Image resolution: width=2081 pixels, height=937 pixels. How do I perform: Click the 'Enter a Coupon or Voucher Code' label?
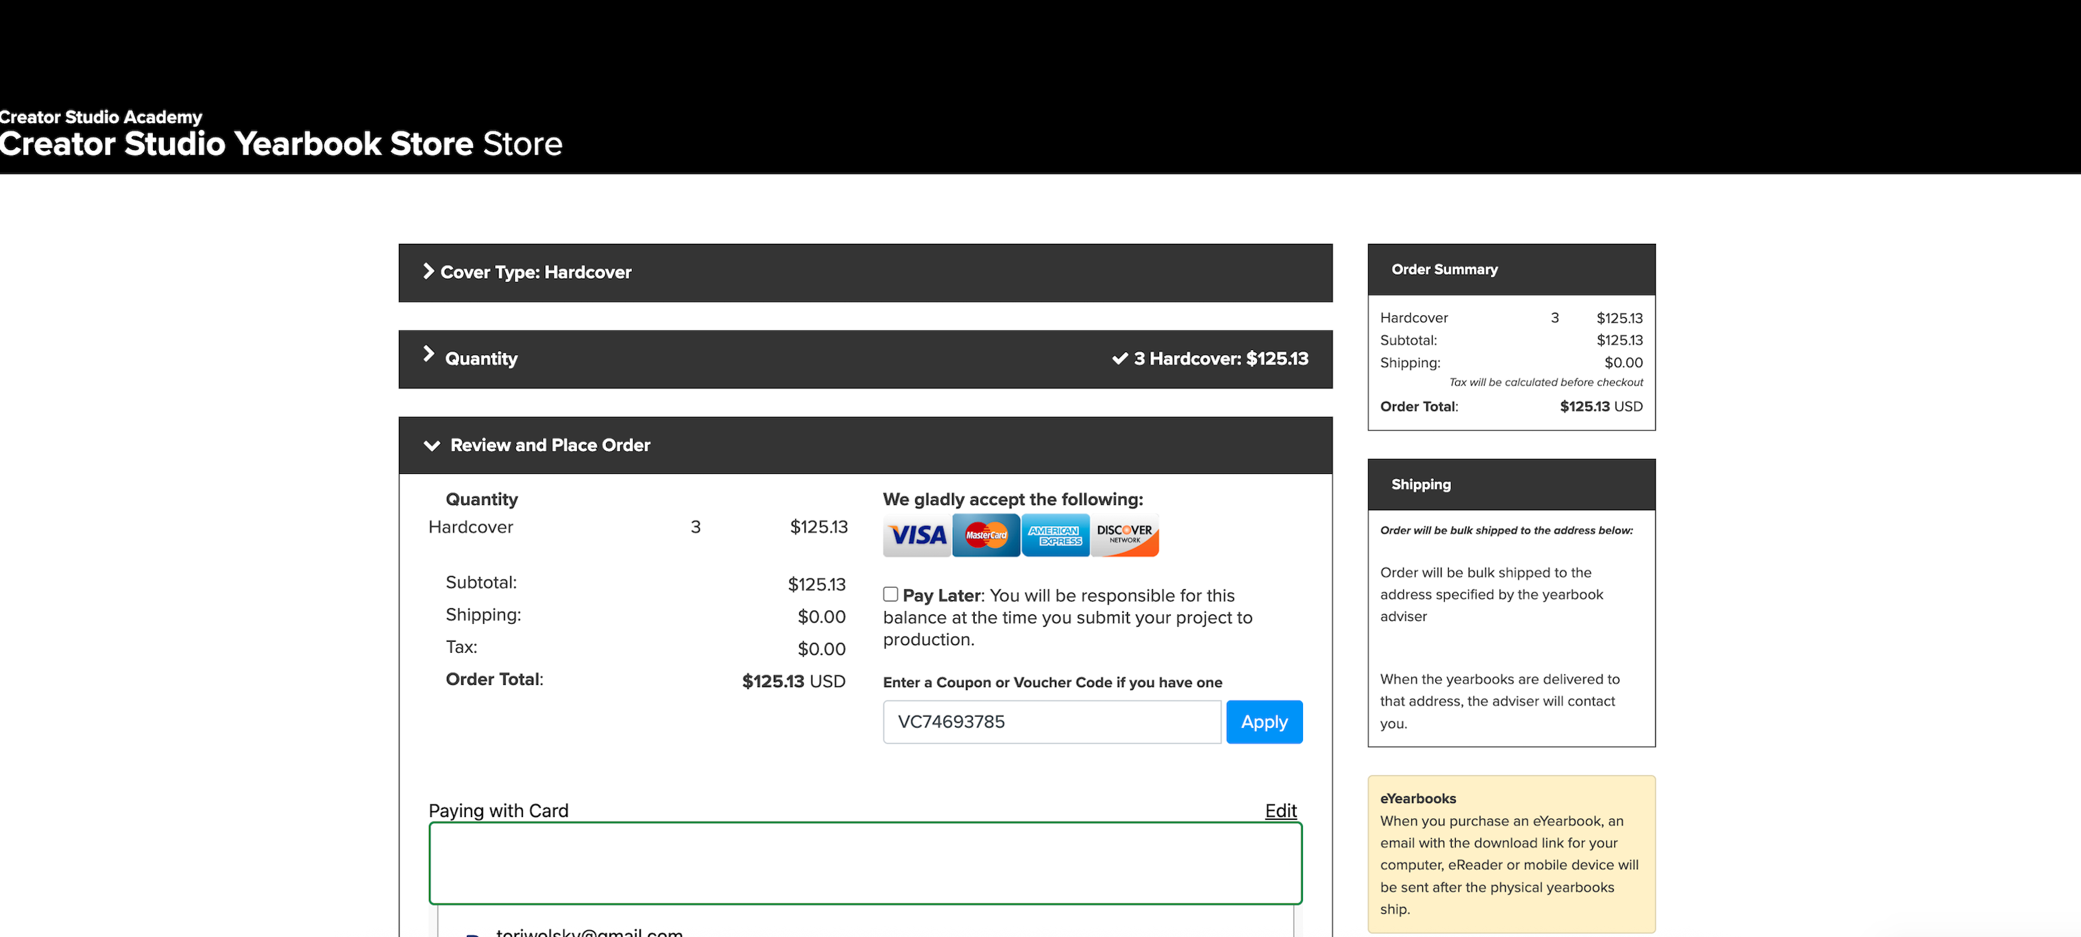point(1051,683)
